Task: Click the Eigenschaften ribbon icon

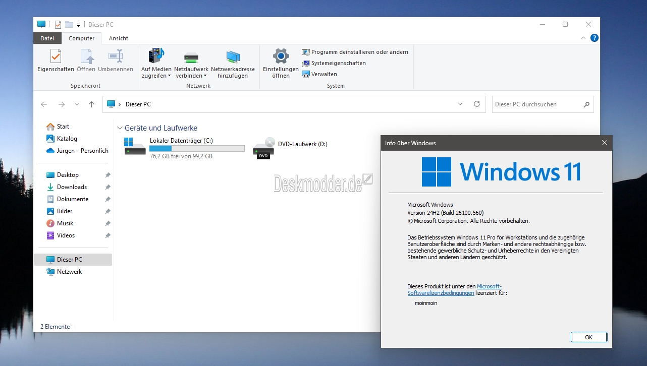Action: coord(56,56)
